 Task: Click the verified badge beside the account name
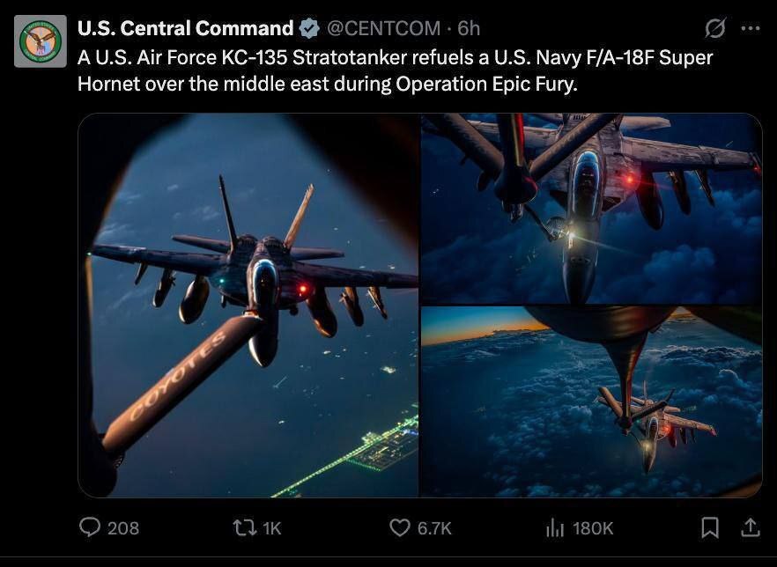(x=309, y=28)
